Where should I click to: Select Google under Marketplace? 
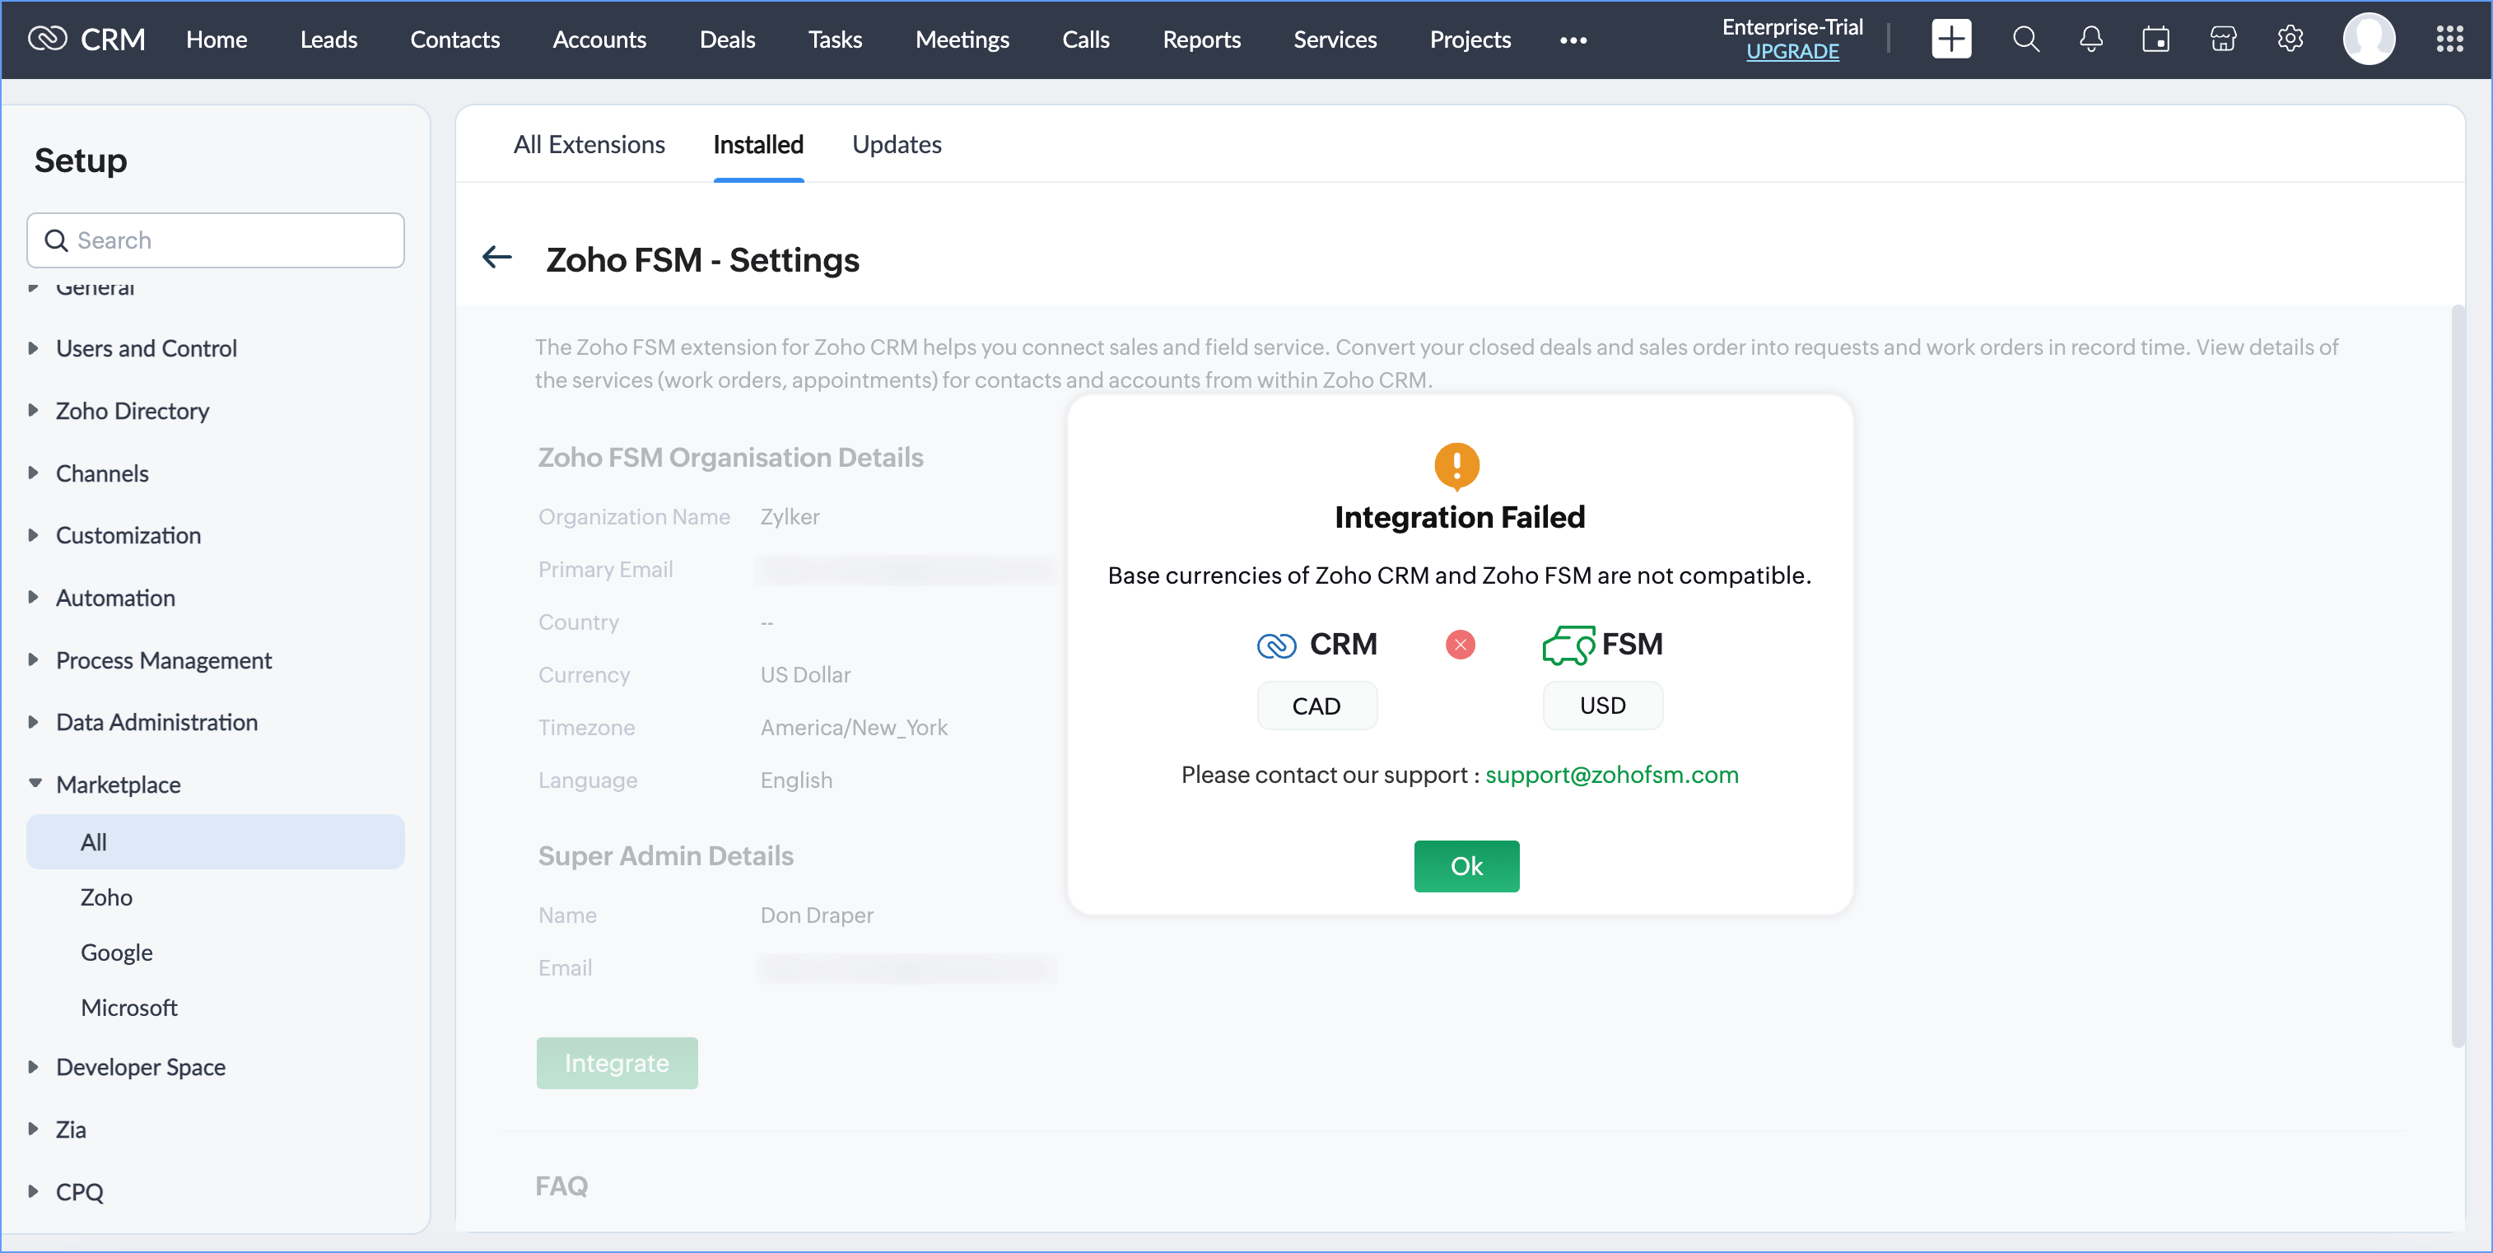point(116,952)
